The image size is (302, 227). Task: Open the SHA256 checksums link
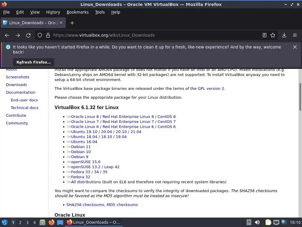click(85, 205)
